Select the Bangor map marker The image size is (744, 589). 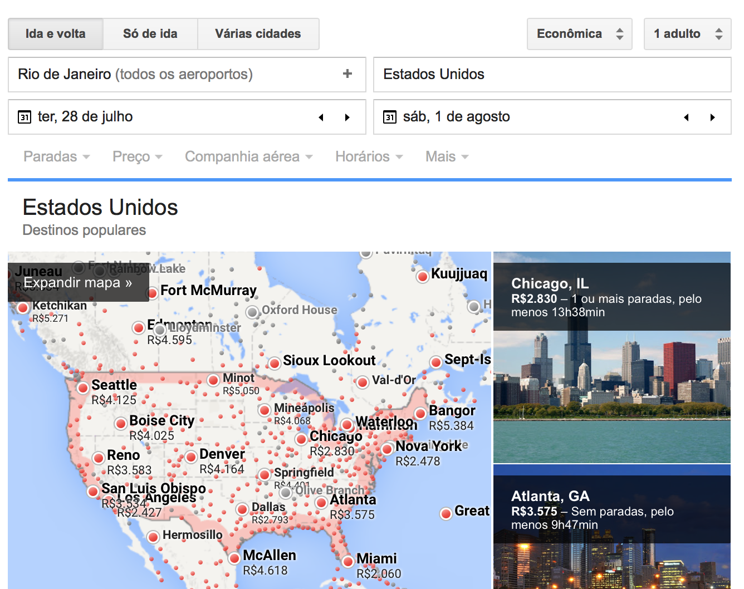point(420,413)
